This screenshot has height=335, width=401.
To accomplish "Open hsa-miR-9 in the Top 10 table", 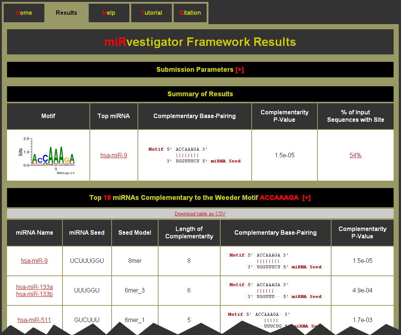I will click(x=34, y=261).
